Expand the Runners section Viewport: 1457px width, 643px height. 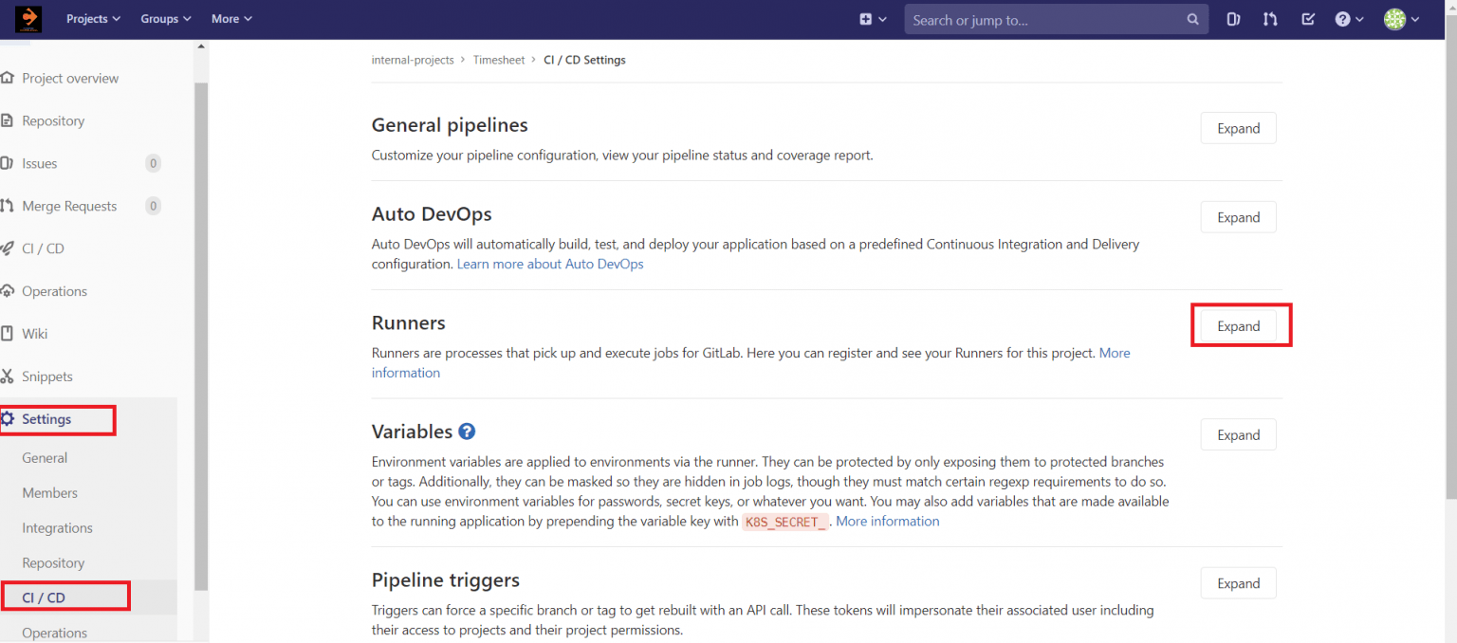[x=1238, y=326]
